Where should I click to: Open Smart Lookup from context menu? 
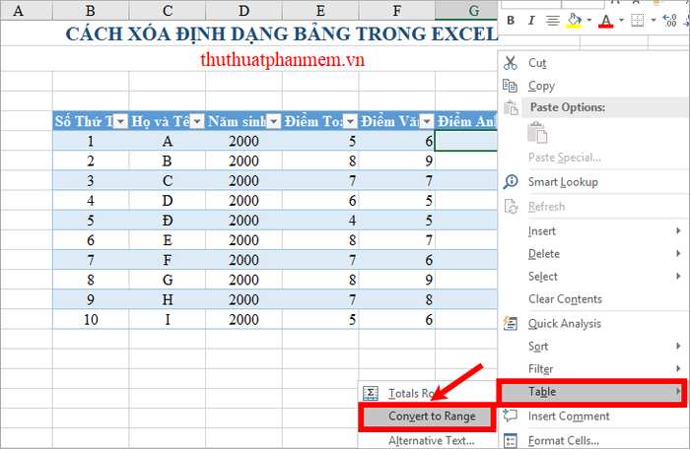pyautogui.click(x=563, y=182)
